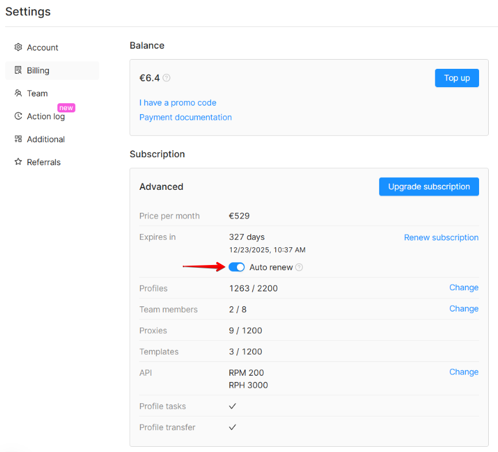
Task: Click the Team people icon in sidebar
Action: click(18, 93)
